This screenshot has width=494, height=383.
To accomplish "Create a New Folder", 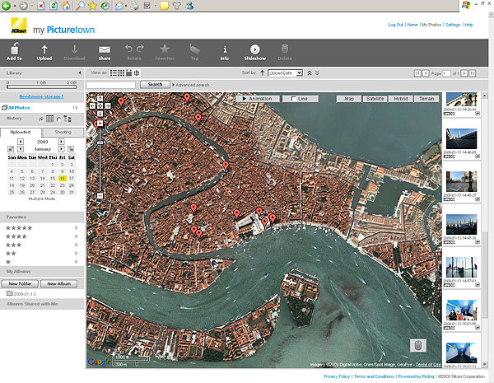I will (20, 283).
